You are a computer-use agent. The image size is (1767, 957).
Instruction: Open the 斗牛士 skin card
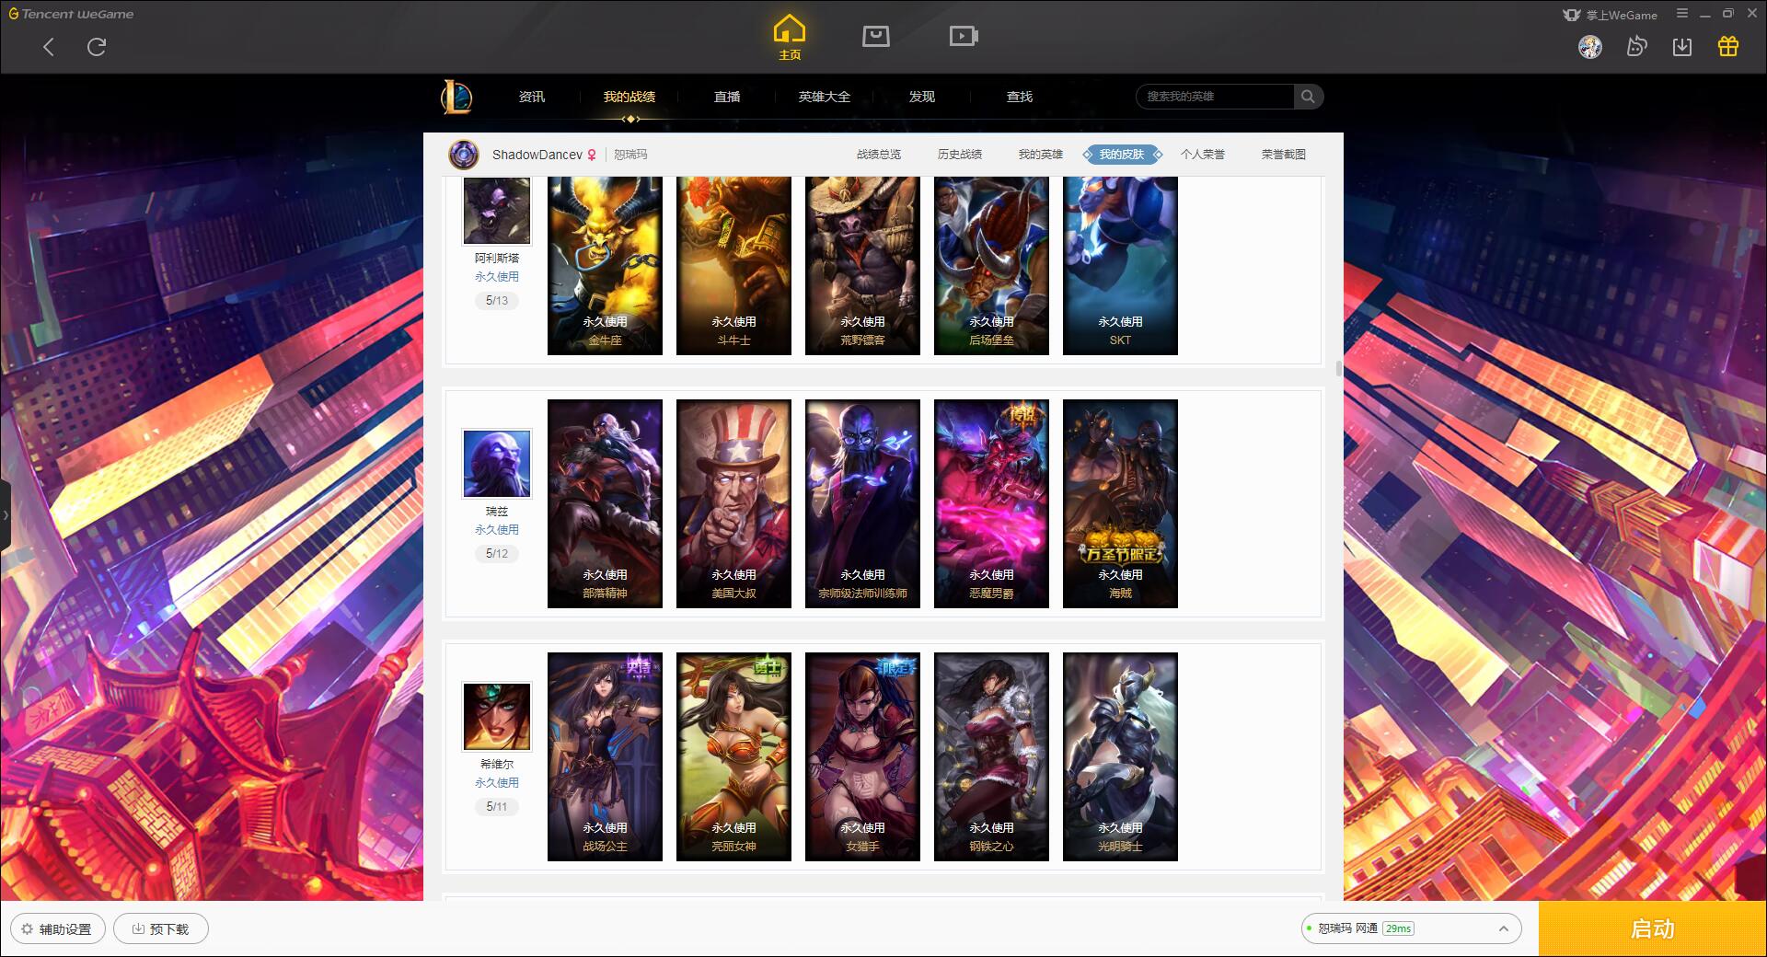pyautogui.click(x=733, y=266)
